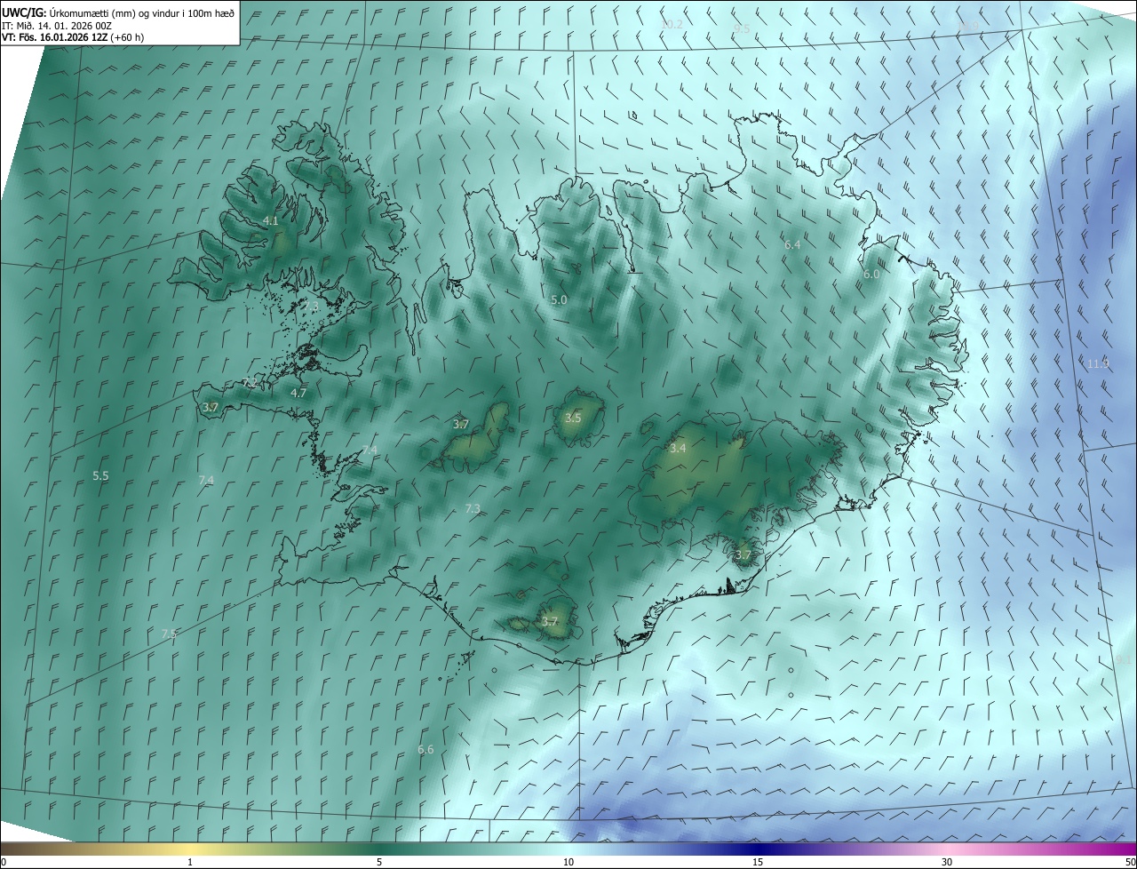Click the 9.5 value at the top edge
1137x869 pixels.
tap(742, 29)
